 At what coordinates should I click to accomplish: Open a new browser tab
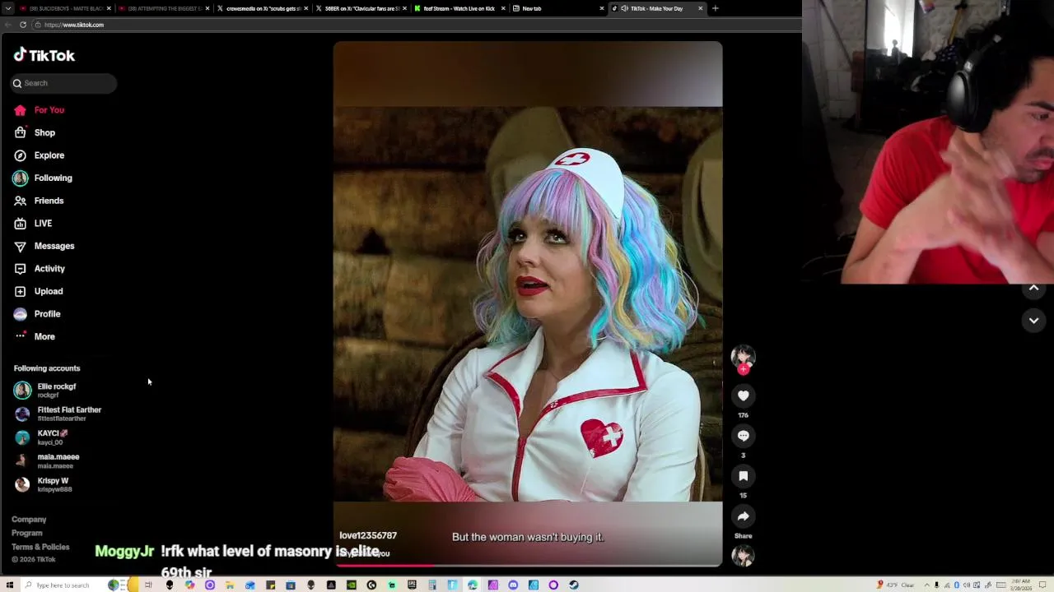point(715,8)
